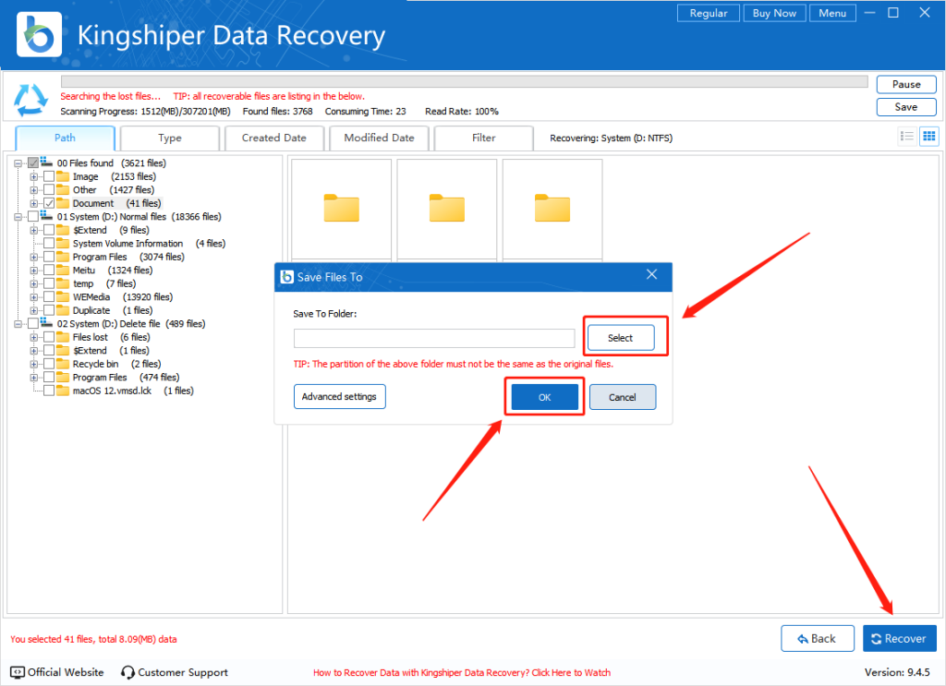Open Advanced settings
946x686 pixels.
point(339,397)
